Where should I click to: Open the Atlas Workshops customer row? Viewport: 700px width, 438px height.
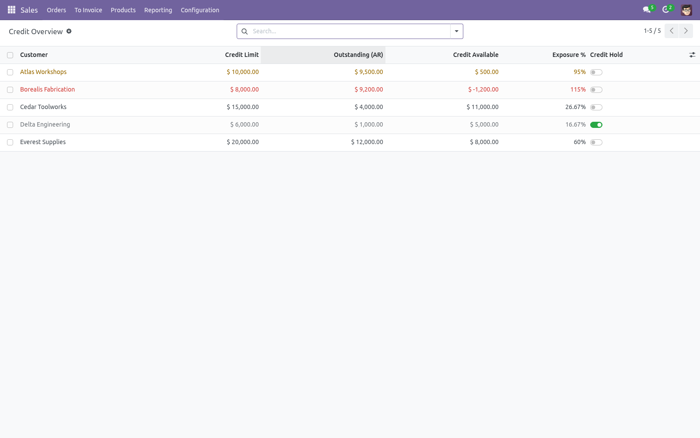[x=350, y=72]
